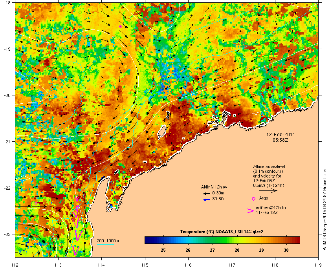The width and height of the screenshot is (330, 267).
Task: Click the '200 1000m' isobath label
Action: click(x=108, y=241)
